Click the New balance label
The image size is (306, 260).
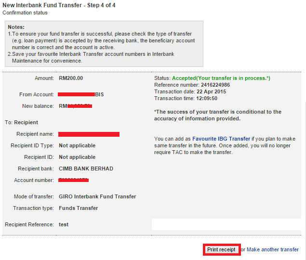(38, 106)
